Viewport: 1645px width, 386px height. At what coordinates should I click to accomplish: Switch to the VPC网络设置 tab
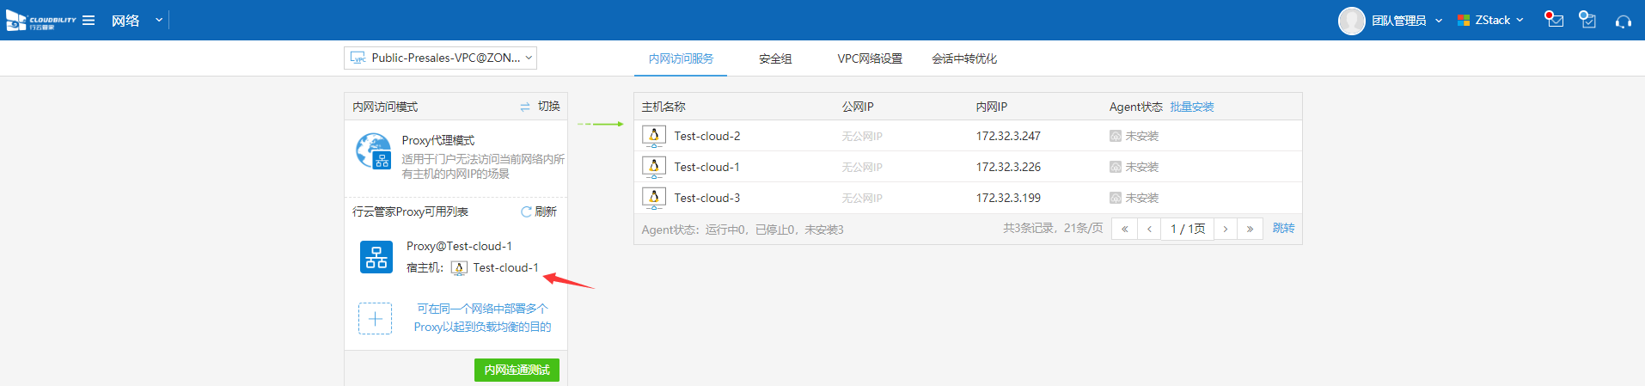870,58
